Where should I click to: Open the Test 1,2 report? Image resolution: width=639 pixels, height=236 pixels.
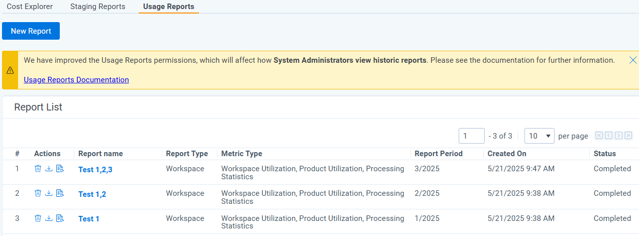coord(92,194)
